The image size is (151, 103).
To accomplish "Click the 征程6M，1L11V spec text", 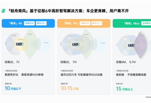I will click(x=126, y=62).
